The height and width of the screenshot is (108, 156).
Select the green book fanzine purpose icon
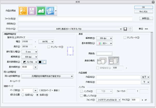click(41, 11)
